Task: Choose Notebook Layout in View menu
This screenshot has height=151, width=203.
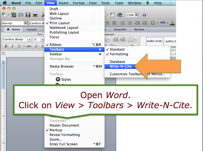Action: (64, 28)
